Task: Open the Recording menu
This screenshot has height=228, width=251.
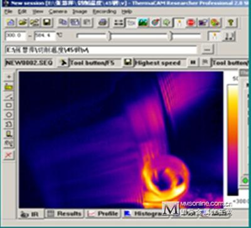Action: [104, 11]
